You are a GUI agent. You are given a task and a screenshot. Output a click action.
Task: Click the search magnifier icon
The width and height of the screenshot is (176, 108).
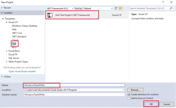(x=171, y=8)
